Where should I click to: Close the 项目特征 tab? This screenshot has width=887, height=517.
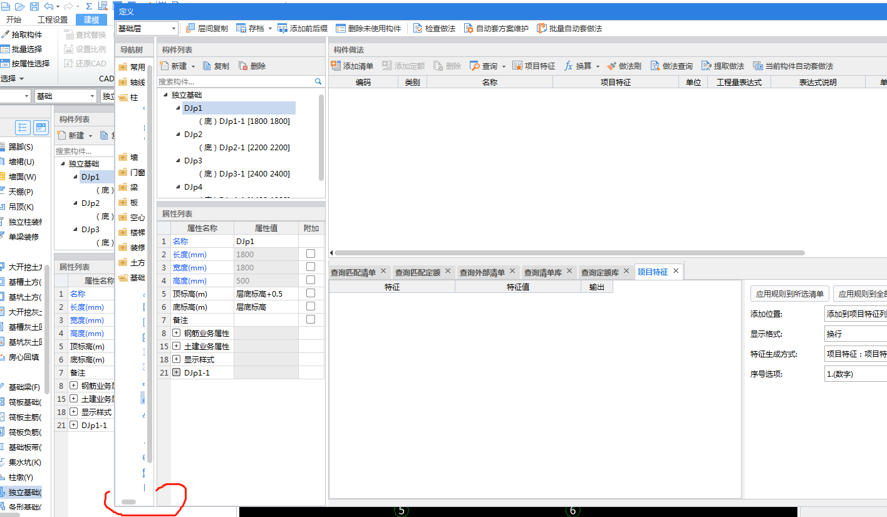click(675, 272)
